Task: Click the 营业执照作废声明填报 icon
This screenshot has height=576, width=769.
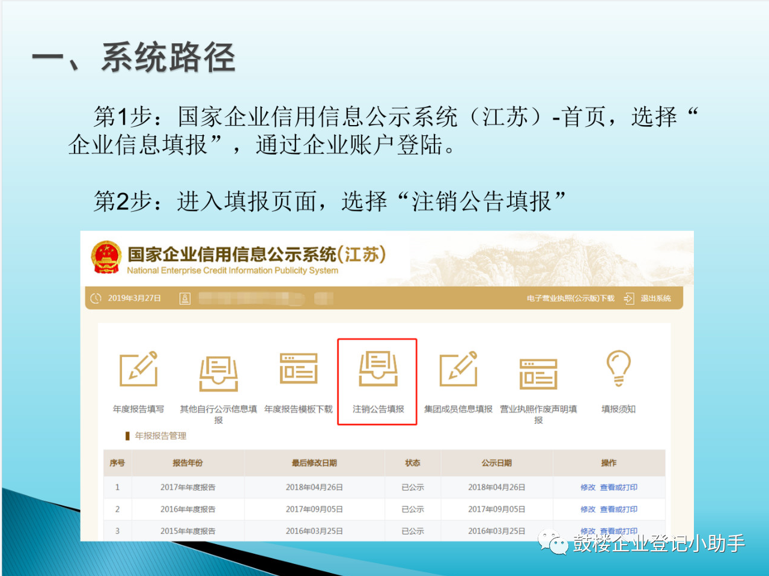Action: click(x=538, y=373)
